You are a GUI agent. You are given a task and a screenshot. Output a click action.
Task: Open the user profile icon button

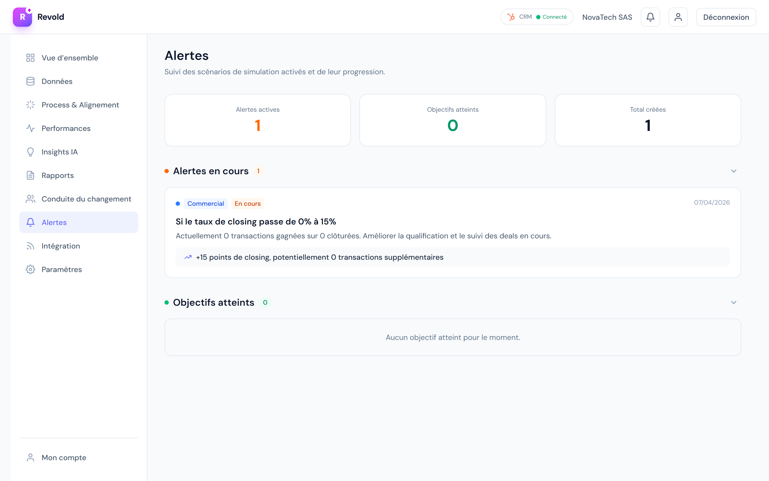pos(678,17)
